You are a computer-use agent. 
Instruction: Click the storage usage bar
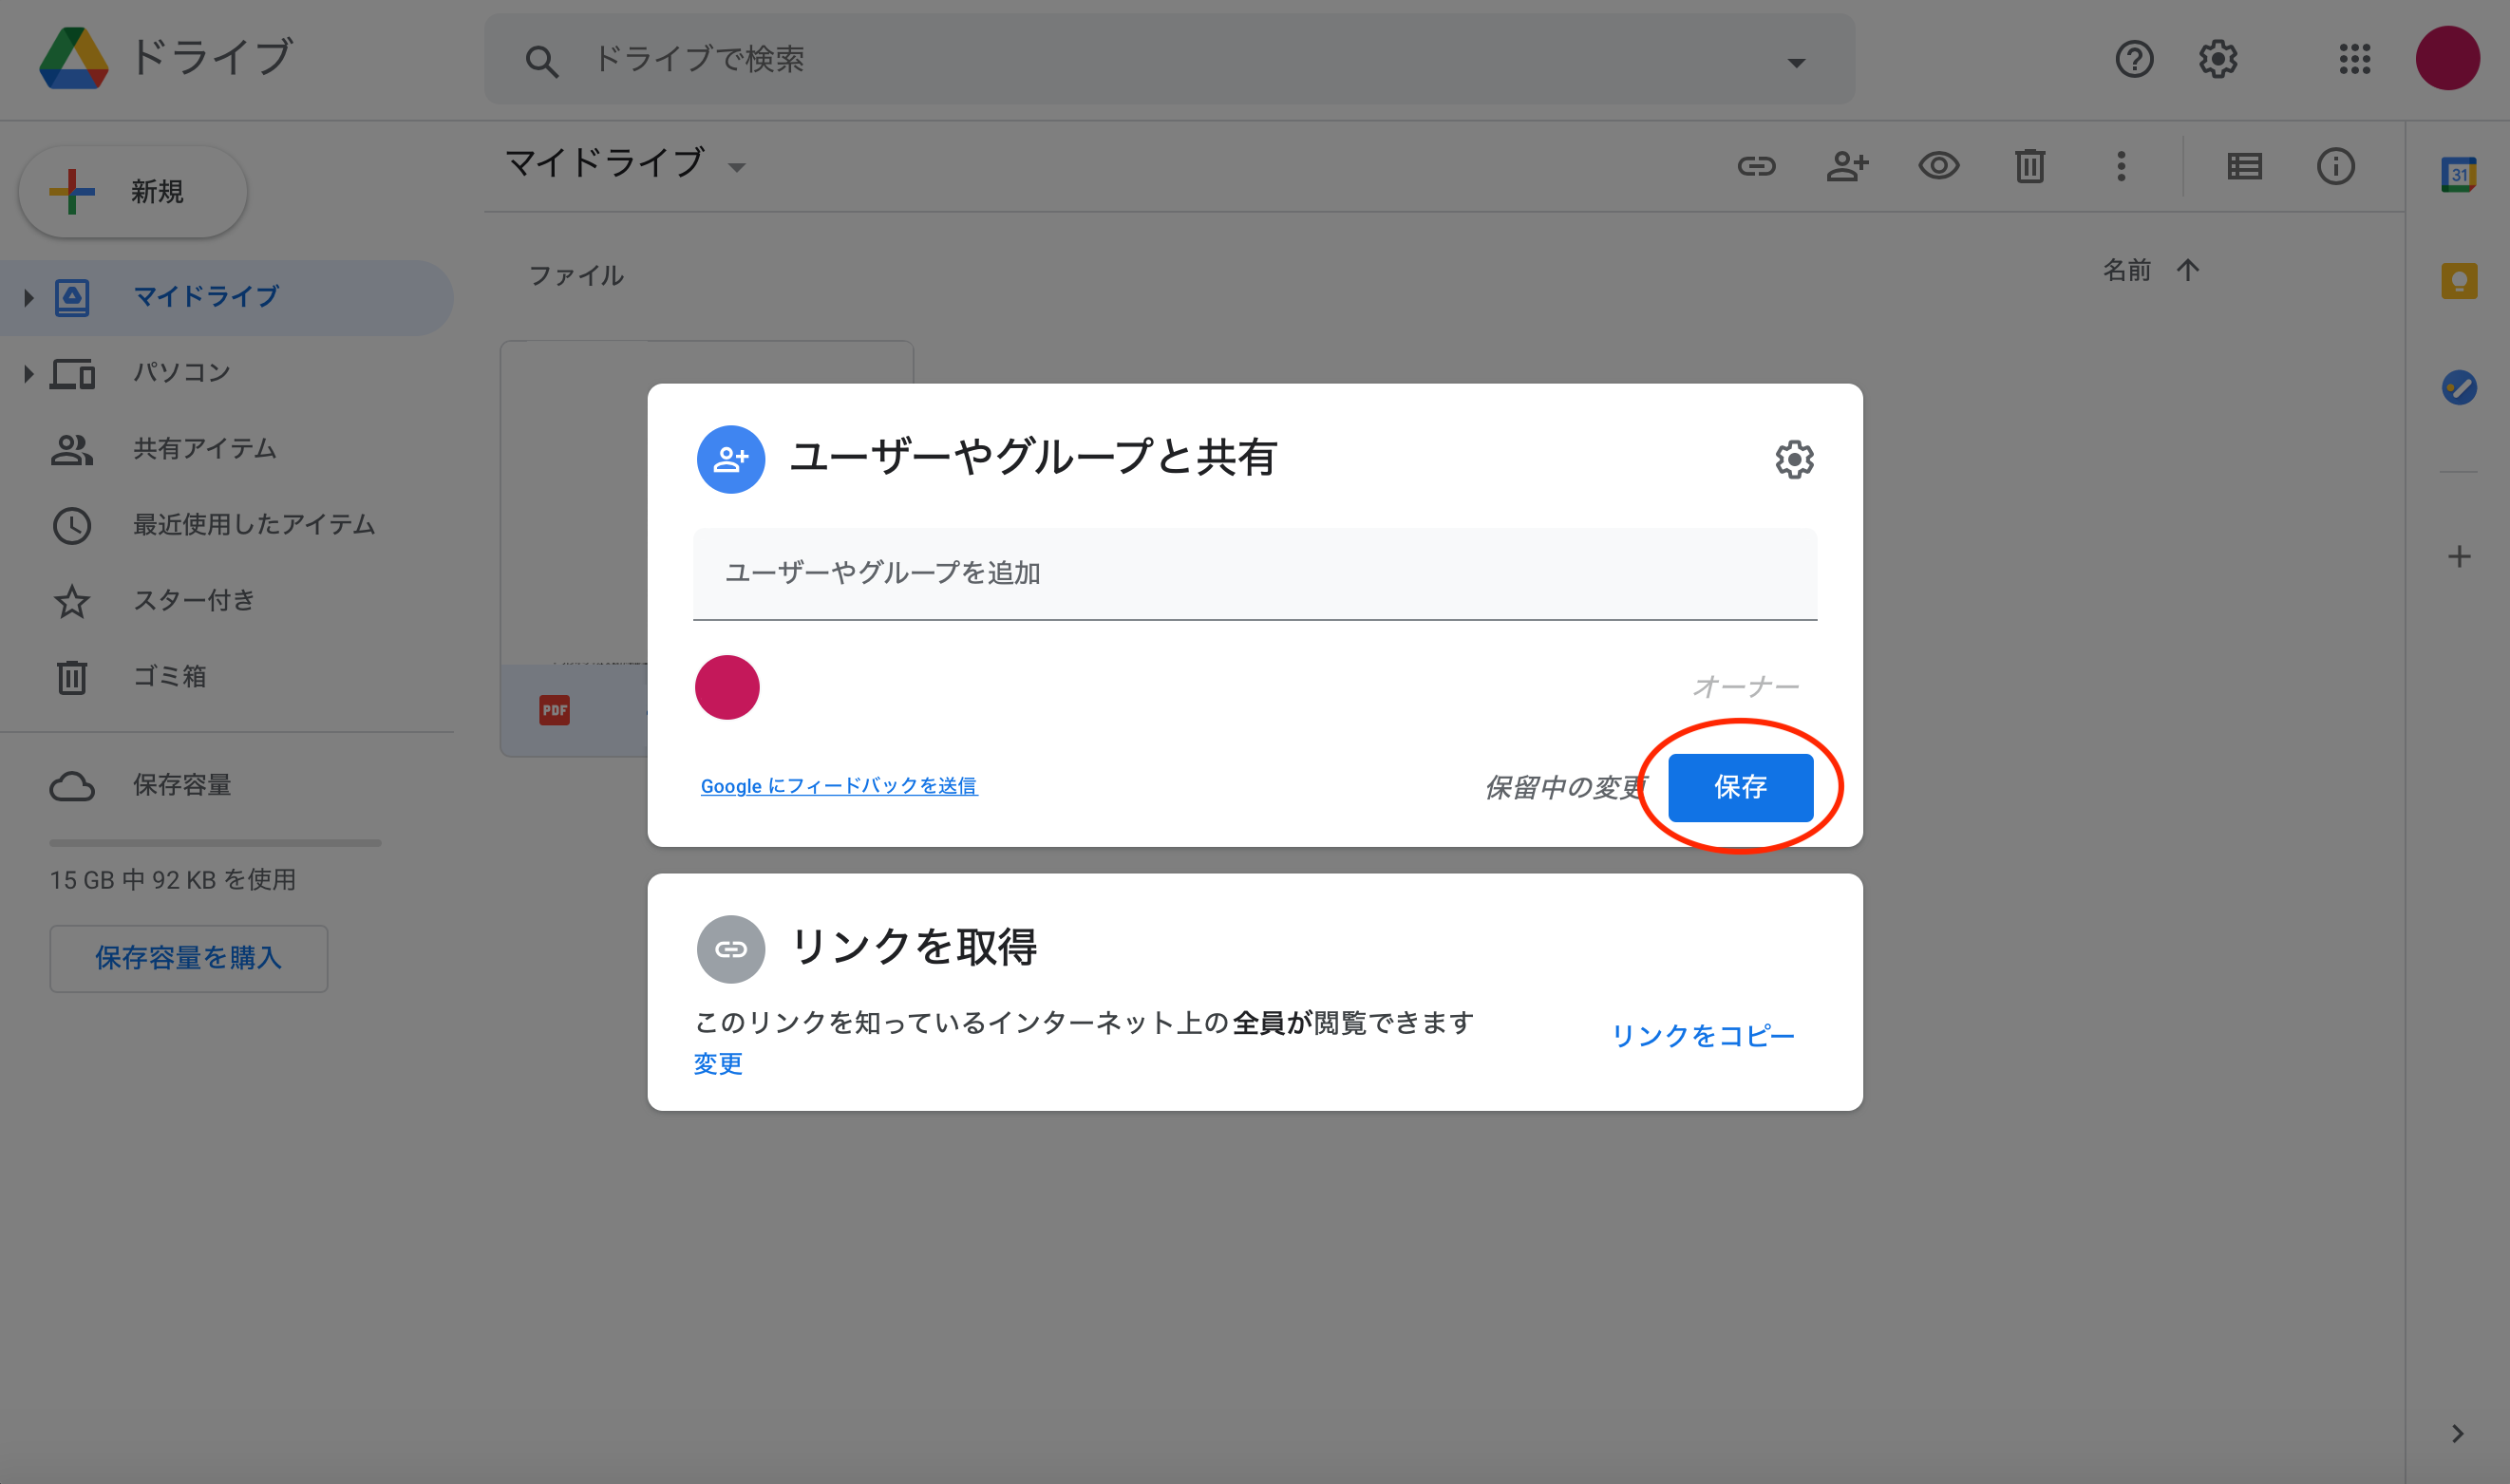[x=215, y=843]
